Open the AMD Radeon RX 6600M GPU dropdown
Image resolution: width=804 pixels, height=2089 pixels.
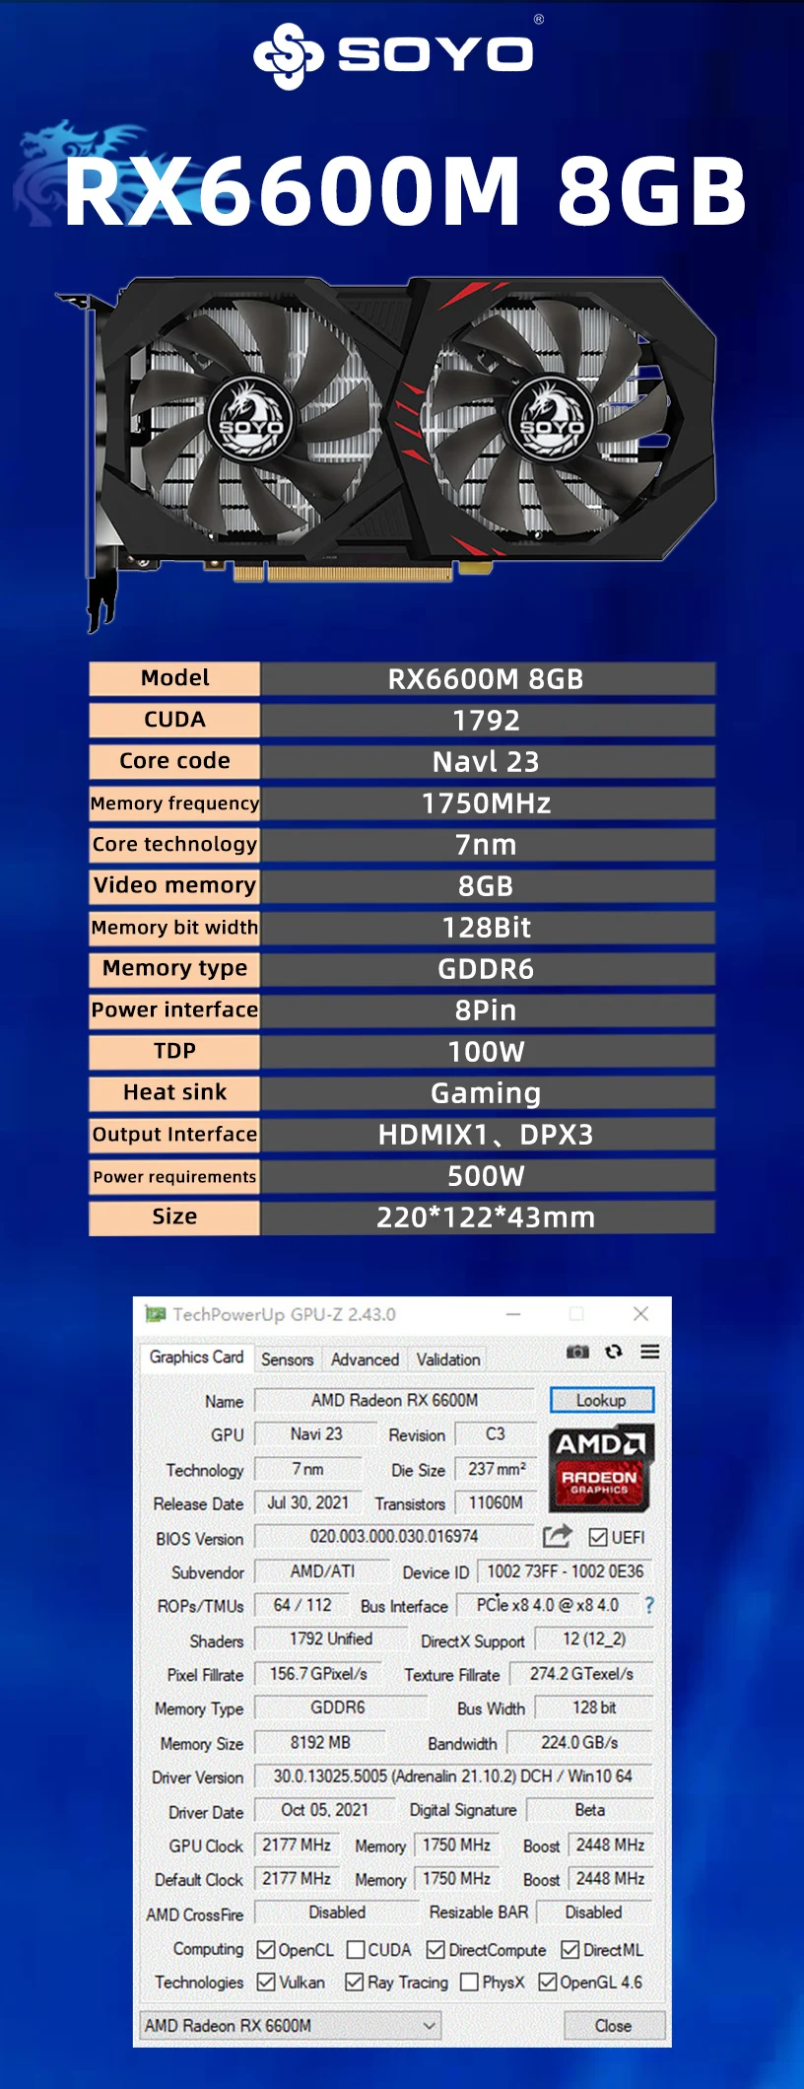coord(291,2025)
